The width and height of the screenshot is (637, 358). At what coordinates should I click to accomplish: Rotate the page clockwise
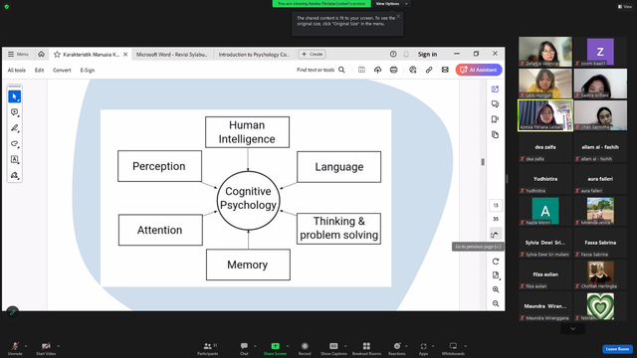[496, 262]
